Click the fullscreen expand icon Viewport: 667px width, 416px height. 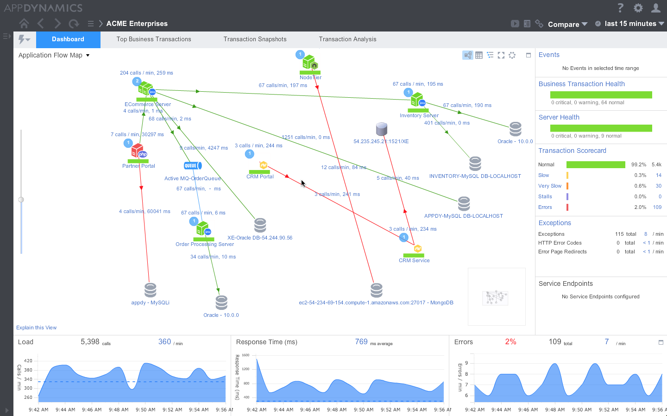point(501,55)
